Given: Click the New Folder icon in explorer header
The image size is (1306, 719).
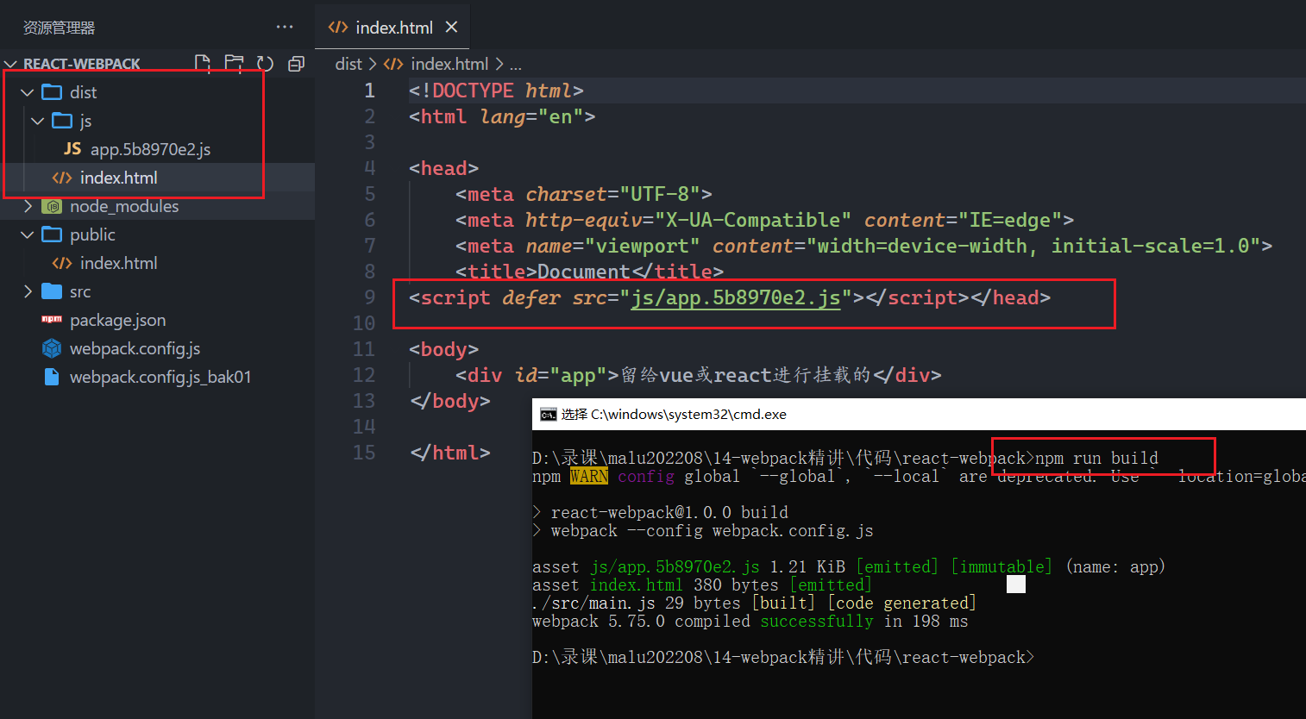Looking at the screenshot, I should [234, 63].
